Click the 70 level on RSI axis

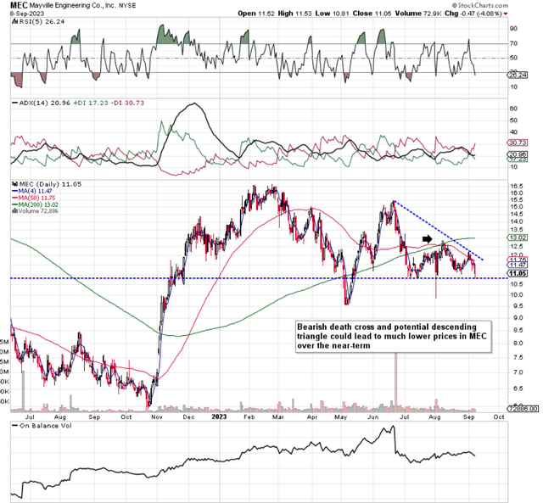pyautogui.click(x=513, y=43)
